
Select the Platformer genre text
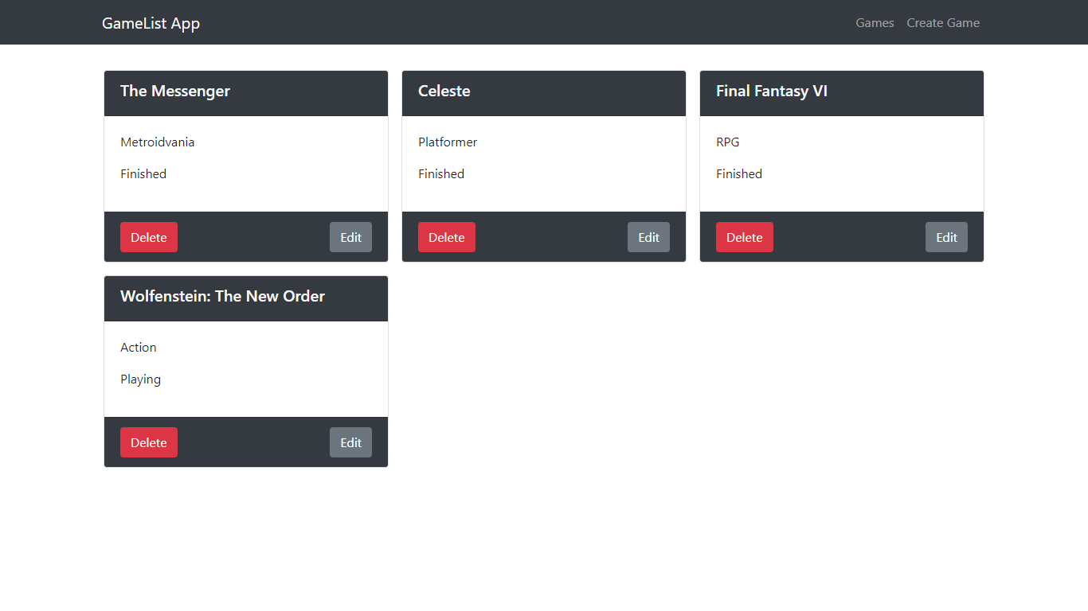point(448,142)
